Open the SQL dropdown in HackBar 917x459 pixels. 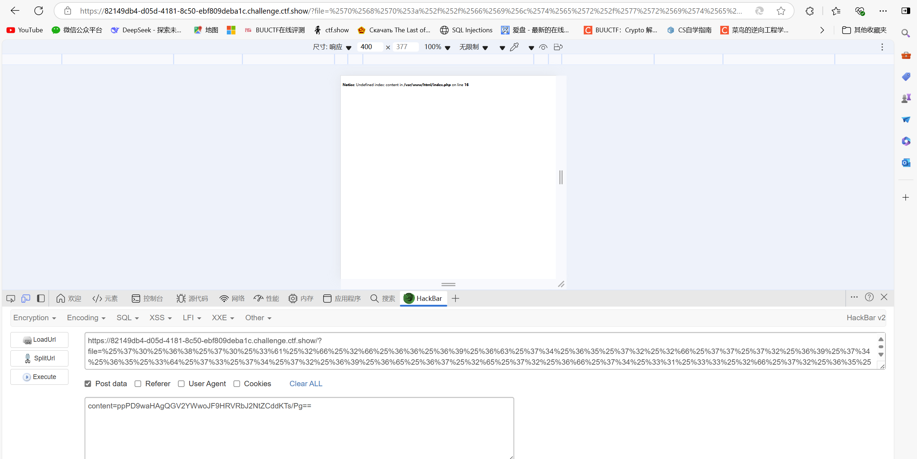(x=127, y=318)
